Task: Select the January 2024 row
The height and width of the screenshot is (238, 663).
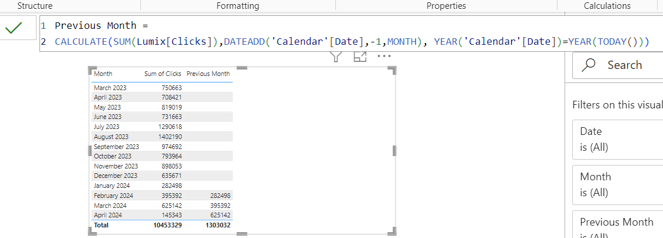Action: click(162, 186)
